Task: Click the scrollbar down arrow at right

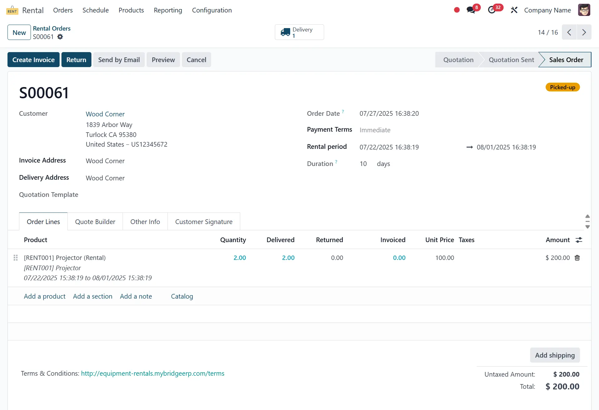Action: pyautogui.click(x=587, y=227)
